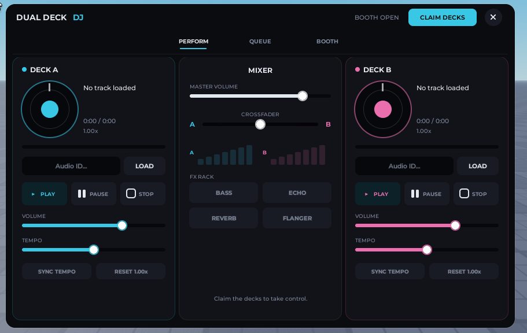The image size is (527, 333).
Task: Close the Dual Deck panel
Action: coord(493,17)
